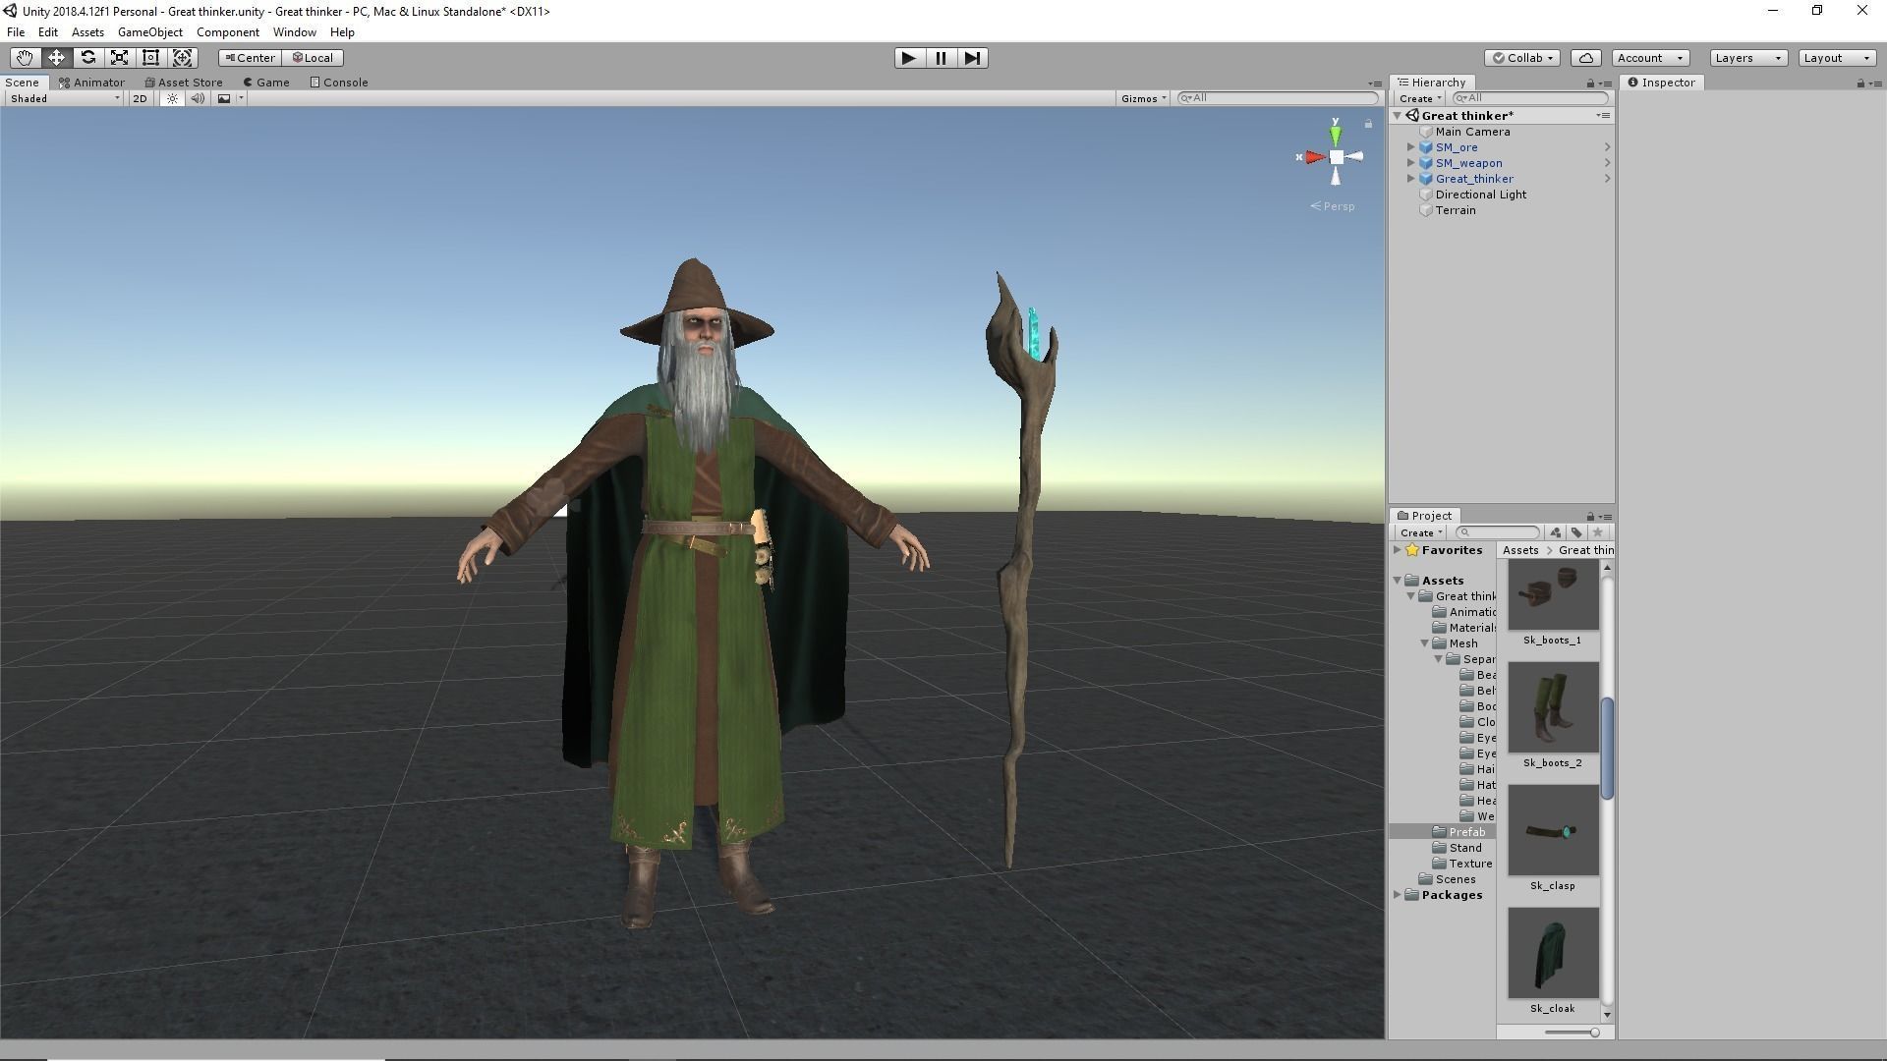Open the Layers dropdown
This screenshot has width=1887, height=1061.
point(1747,58)
